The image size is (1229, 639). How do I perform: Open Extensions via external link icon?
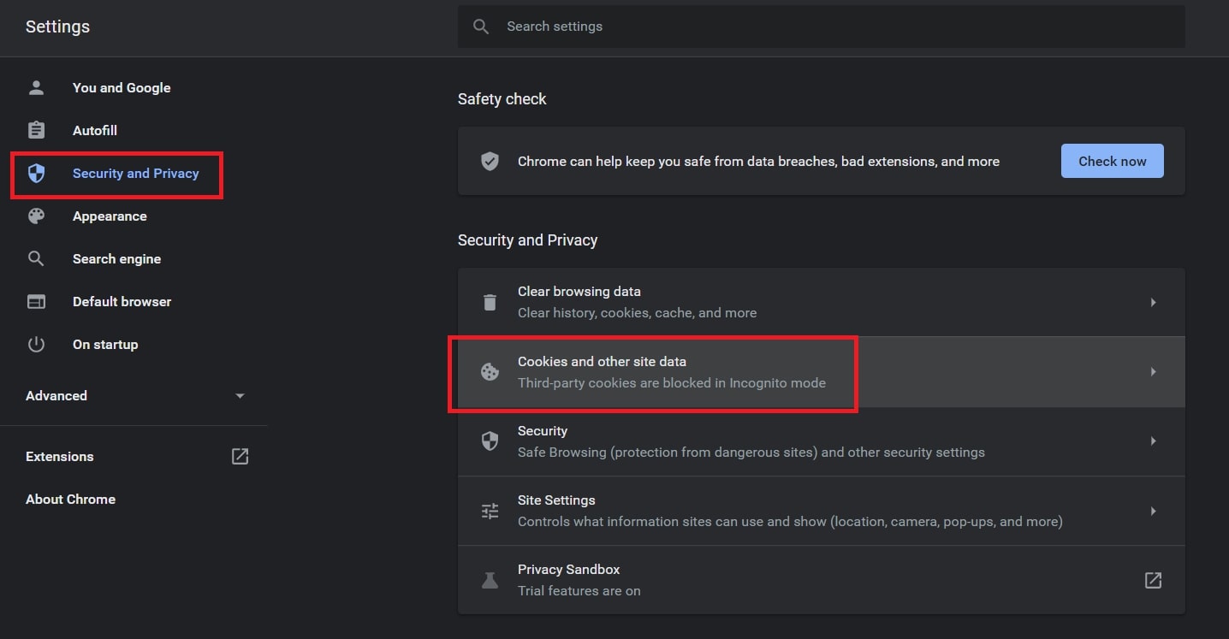point(240,456)
